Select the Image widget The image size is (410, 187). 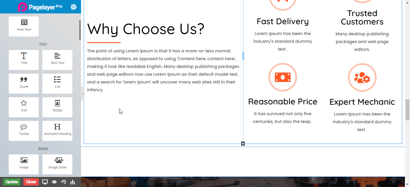coord(24,164)
